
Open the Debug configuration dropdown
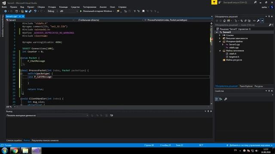(x=52, y=11)
